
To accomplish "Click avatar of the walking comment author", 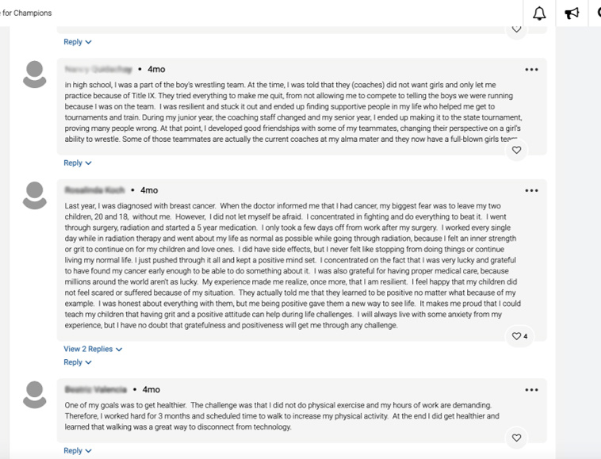I will pos(35,394).
